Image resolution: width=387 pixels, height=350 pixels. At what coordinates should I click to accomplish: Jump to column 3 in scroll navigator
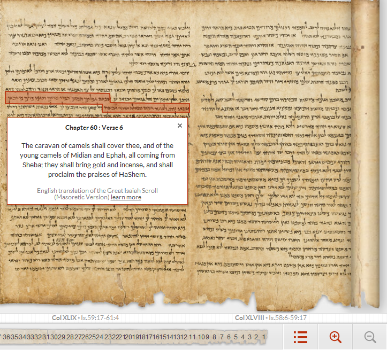tap(249, 337)
